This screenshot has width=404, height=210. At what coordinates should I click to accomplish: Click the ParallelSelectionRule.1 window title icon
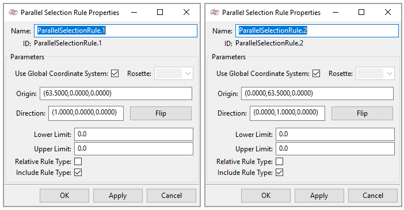pyautogui.click(x=13, y=12)
